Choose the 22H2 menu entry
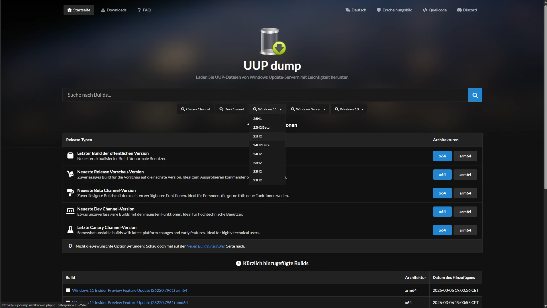Screen dimensions: 547x308 [x=267, y=171]
